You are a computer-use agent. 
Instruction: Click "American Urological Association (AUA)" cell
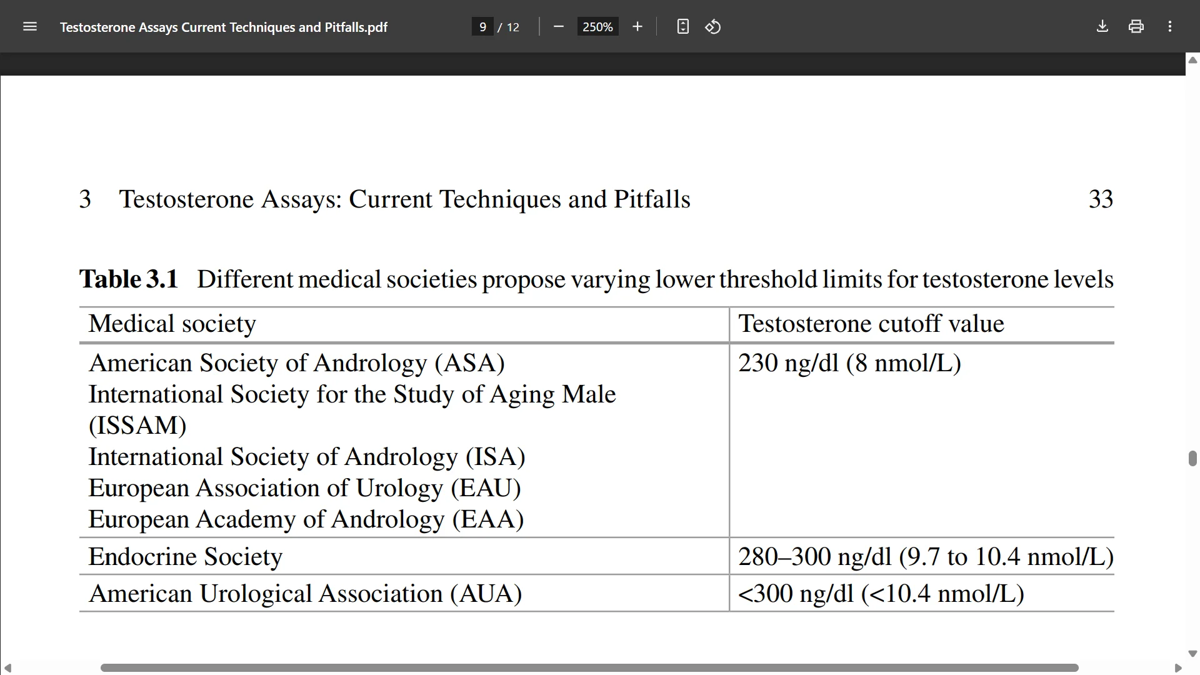tap(305, 594)
